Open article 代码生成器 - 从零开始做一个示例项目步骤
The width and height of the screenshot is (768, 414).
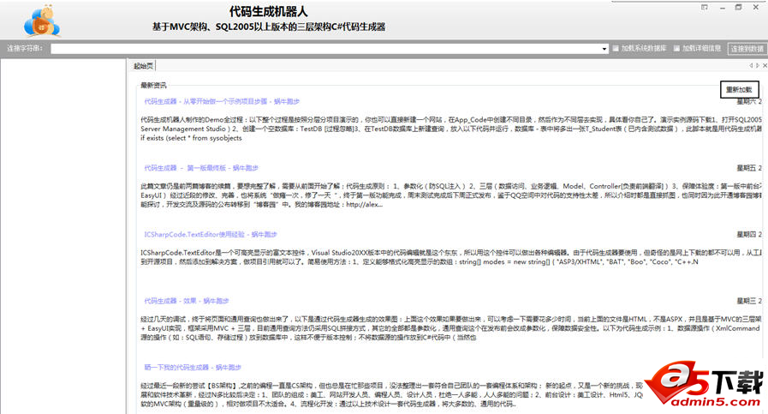[x=217, y=102]
